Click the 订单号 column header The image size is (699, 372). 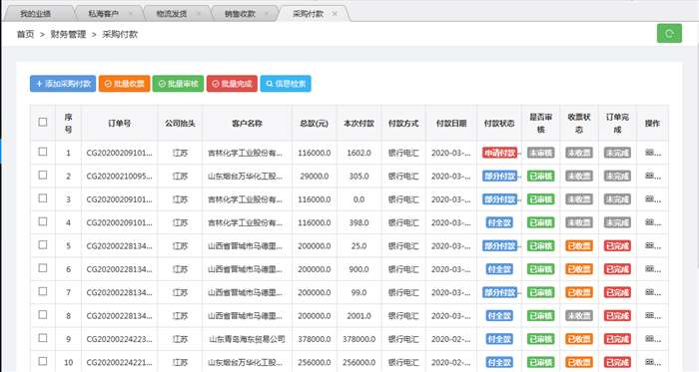pyautogui.click(x=120, y=124)
